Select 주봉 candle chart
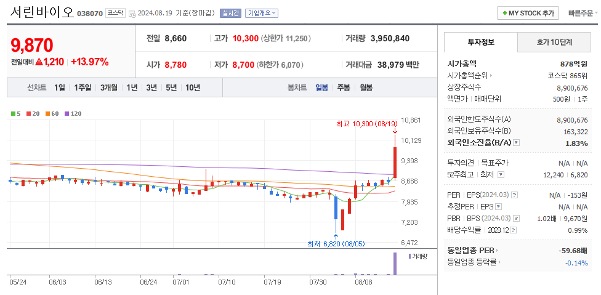Image resolution: width=601 pixels, height=295 pixels. [344, 87]
